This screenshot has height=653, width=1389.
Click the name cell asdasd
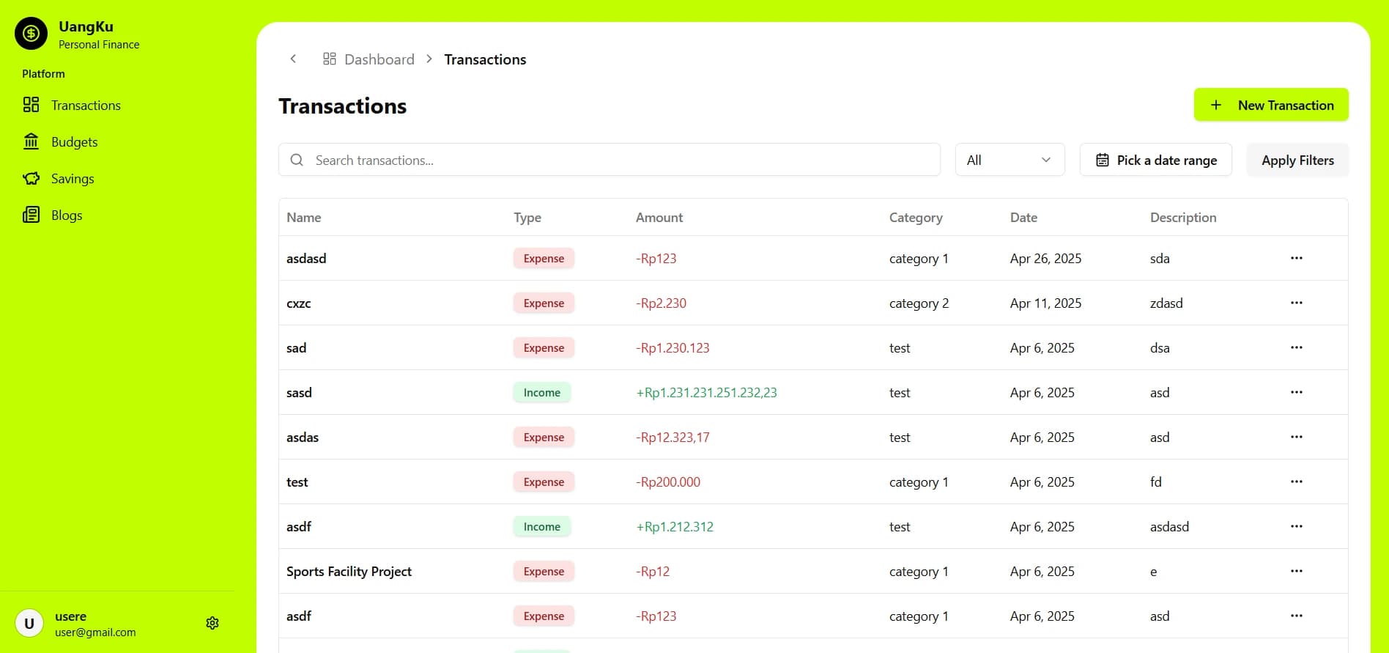point(306,259)
